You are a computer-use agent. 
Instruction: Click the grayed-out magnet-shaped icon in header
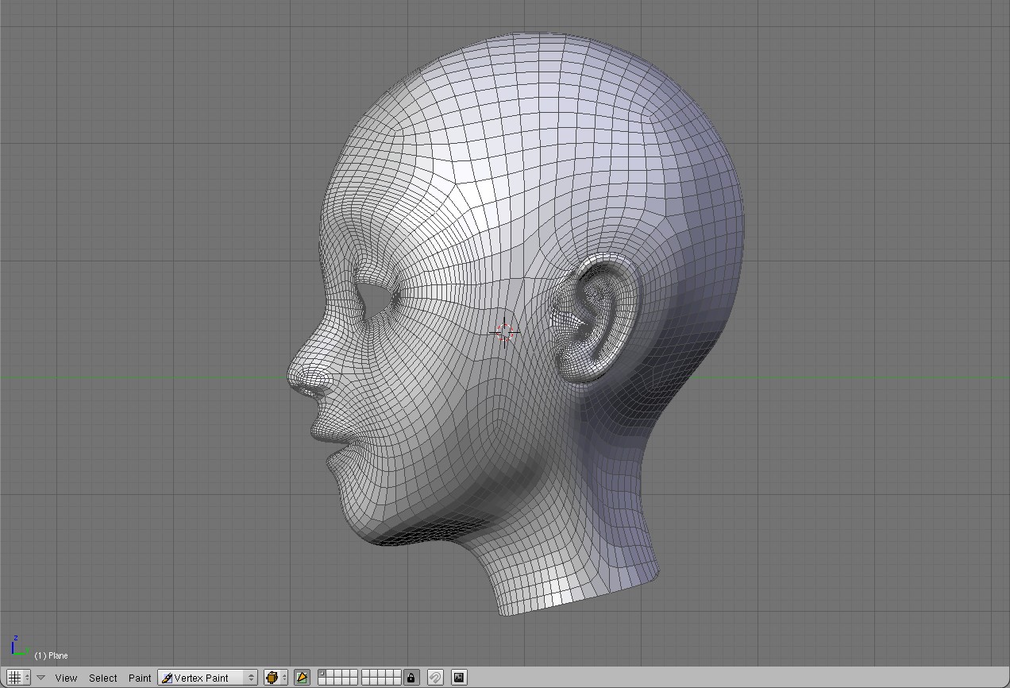coord(435,678)
